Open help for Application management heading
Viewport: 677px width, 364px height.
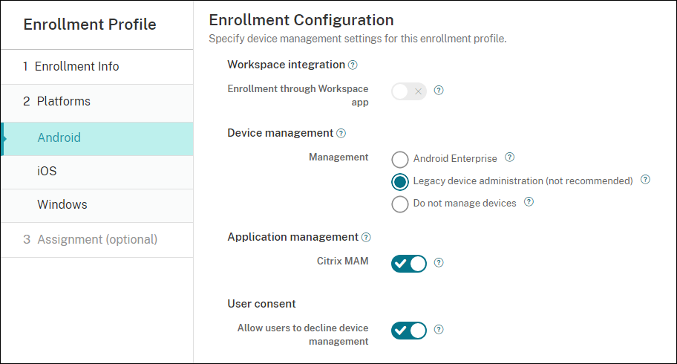point(366,238)
